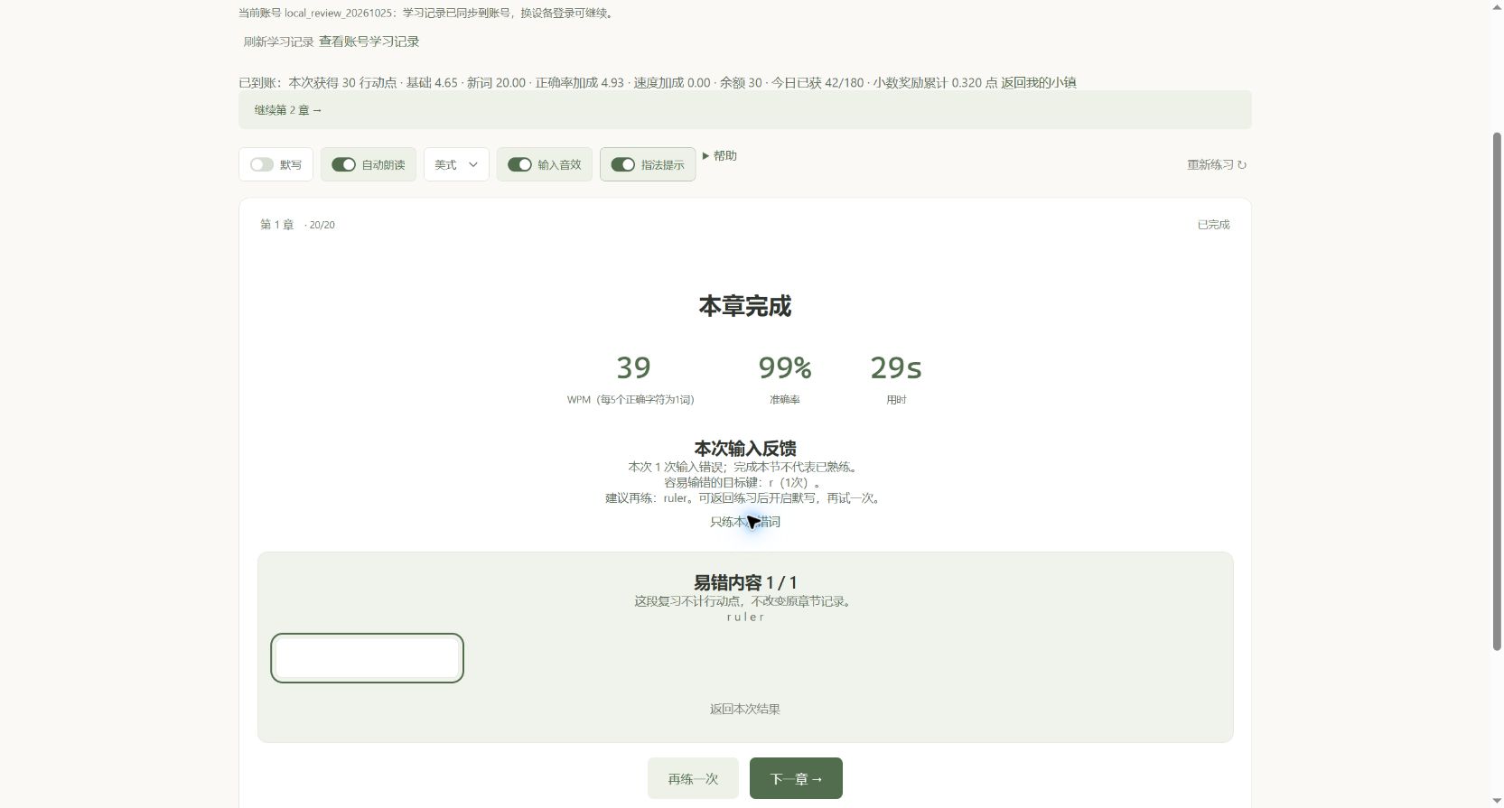Expand the 帮助 help section

720,155
